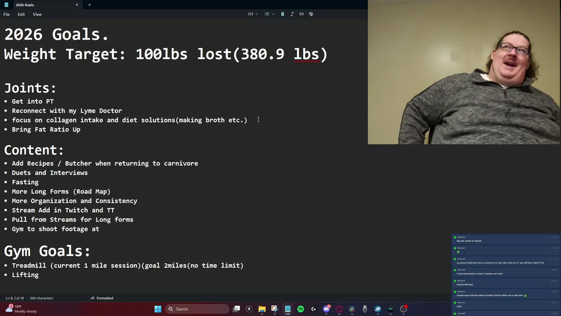Clear formatting with the toolbar icon
561x316 pixels.
click(311, 14)
